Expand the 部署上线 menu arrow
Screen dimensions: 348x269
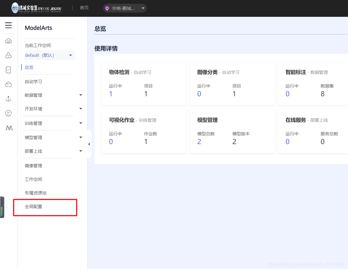coord(81,151)
